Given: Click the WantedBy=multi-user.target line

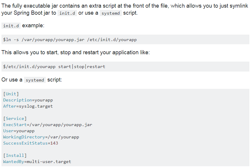Looking at the screenshot, I should (x=37, y=162).
